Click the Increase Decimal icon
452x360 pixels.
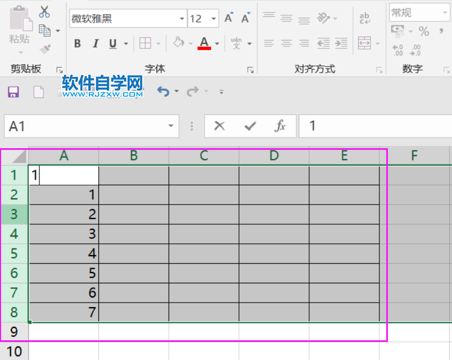pyautogui.click(x=397, y=50)
